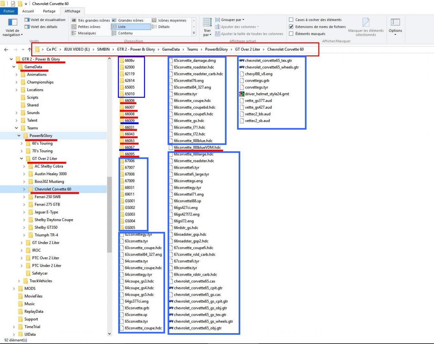This screenshot has height=344, width=434.
Task: Expand the Animations tree node
Action: coord(16,75)
